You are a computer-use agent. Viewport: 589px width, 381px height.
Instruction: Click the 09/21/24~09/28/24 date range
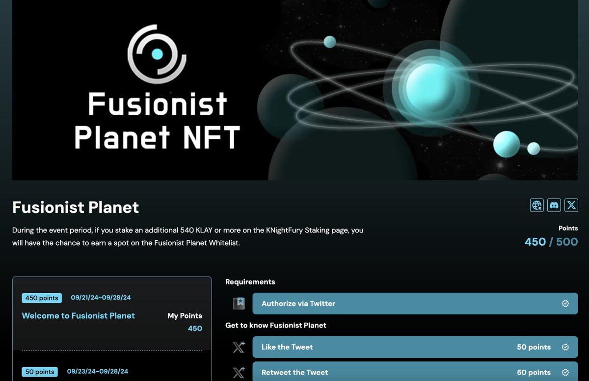click(x=101, y=298)
